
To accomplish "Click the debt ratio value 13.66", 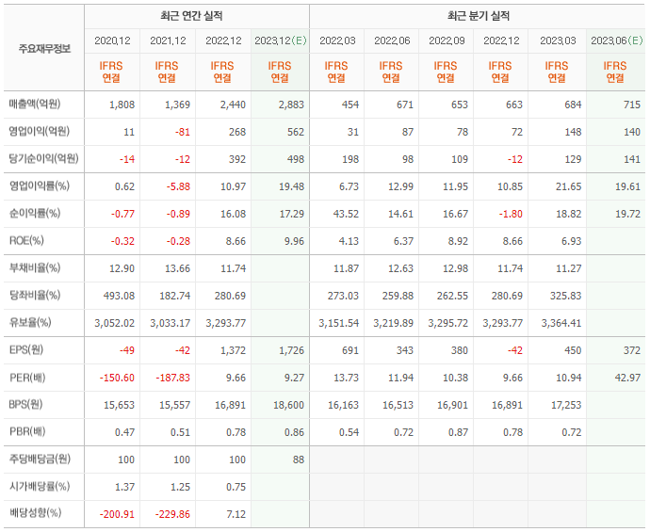I will [177, 269].
